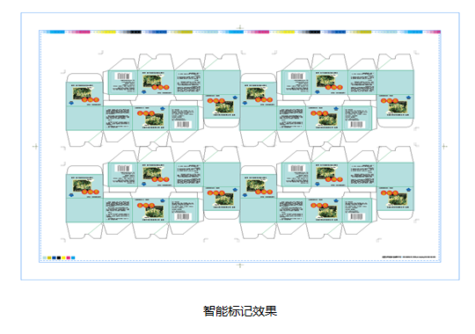Click the right side registration crosshair mark
This screenshot has height=334, width=475.
(x=444, y=147)
